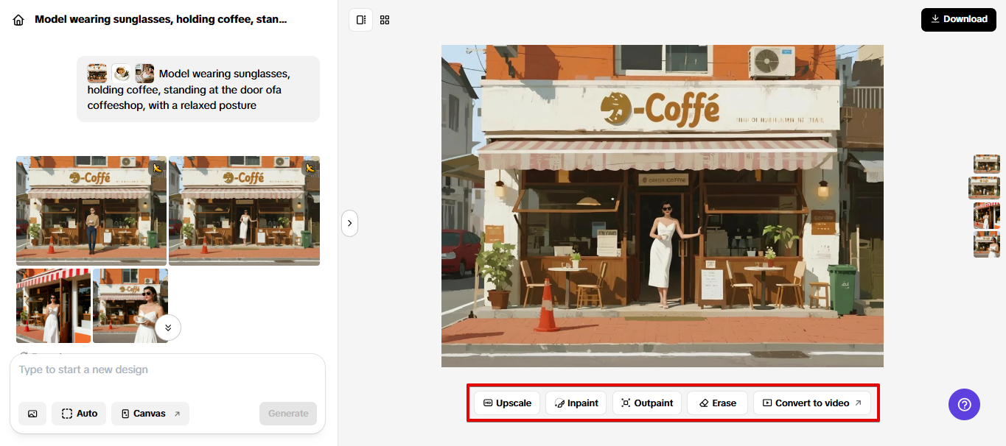Click the greyed-out Generate button
1006x446 pixels.
[x=288, y=414]
